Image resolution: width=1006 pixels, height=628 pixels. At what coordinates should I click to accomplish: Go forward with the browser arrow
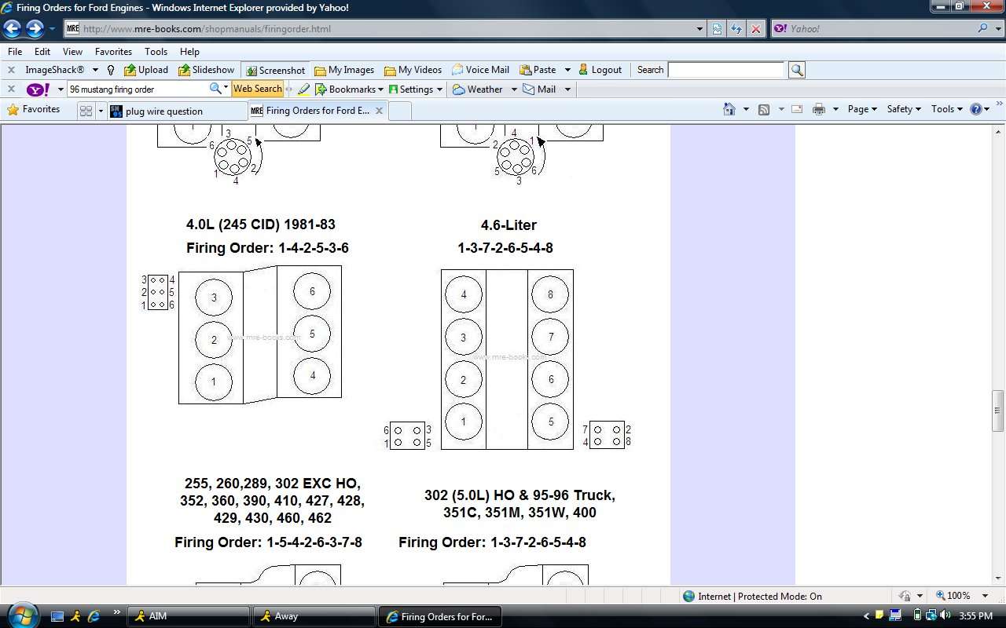click(35, 29)
